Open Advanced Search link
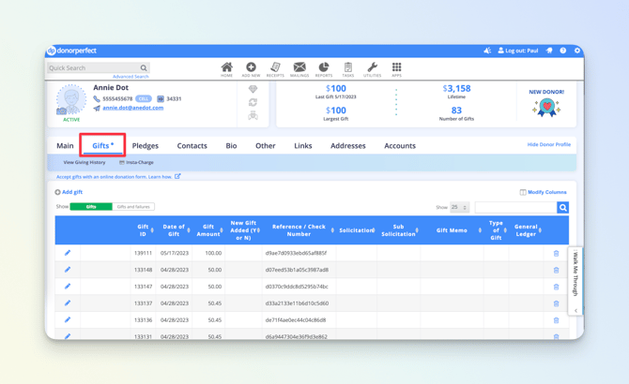 pos(130,77)
